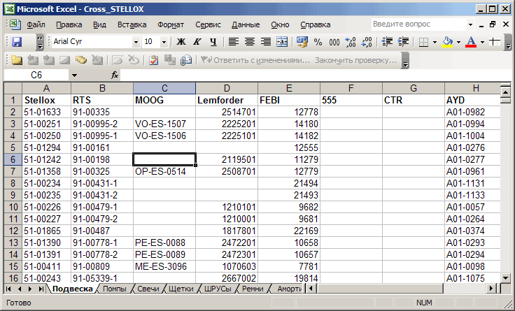Click the Previous Comment icon

pyautogui.click(x=32, y=60)
